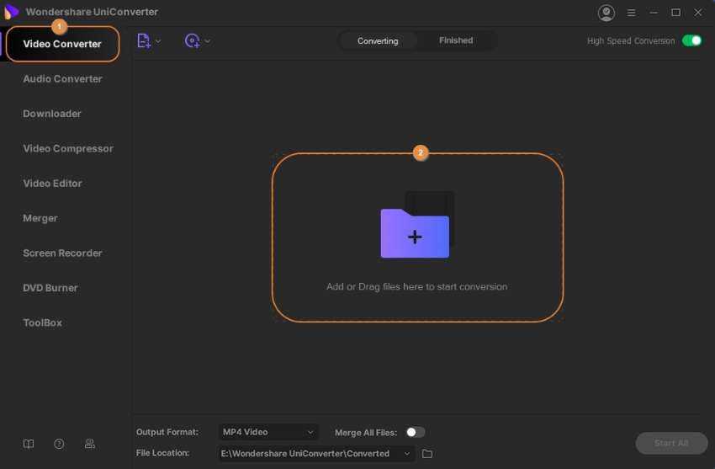Go to the ToolBox section
This screenshot has width=715, height=469.
click(42, 322)
